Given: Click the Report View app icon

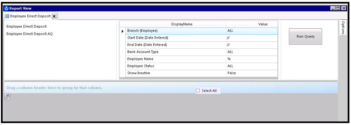Looking at the screenshot, I should coord(6,8).
